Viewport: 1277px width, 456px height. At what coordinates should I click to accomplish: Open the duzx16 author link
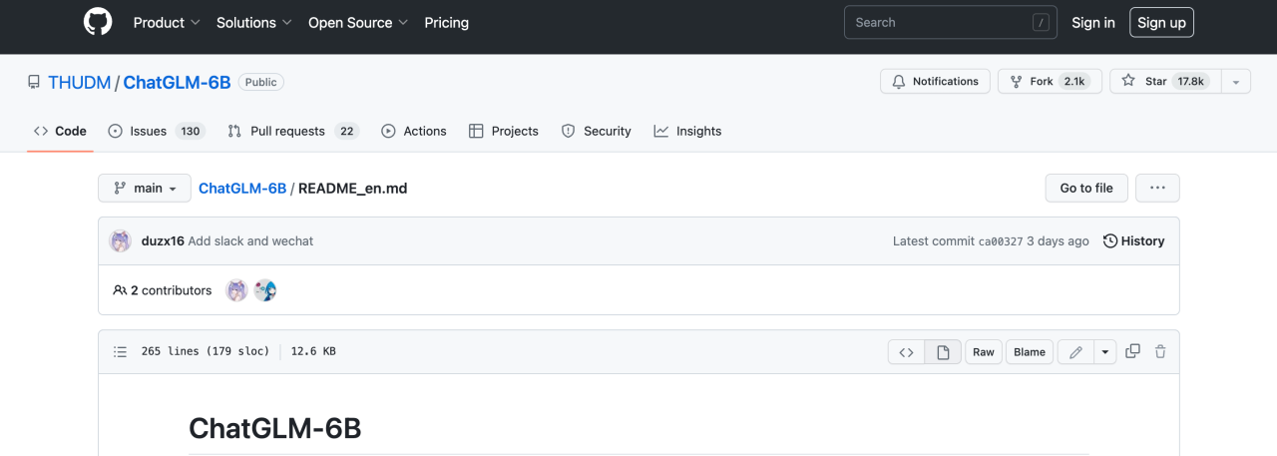pyautogui.click(x=163, y=241)
